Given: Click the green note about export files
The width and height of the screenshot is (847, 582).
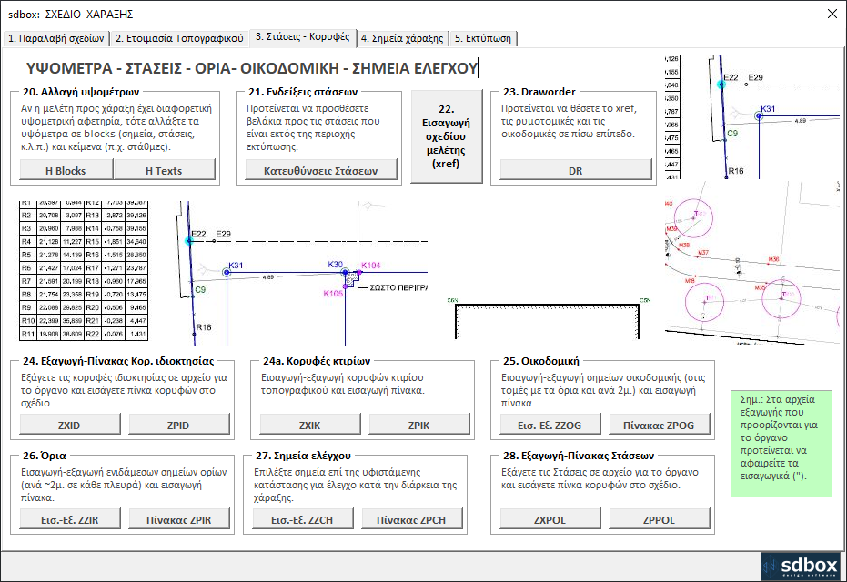Looking at the screenshot, I should point(781,444).
